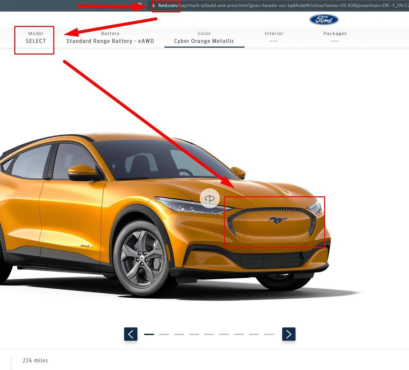Screen dimensions: 409x370
Task: Select ninth image carousel indicator
Action: [x=269, y=334]
